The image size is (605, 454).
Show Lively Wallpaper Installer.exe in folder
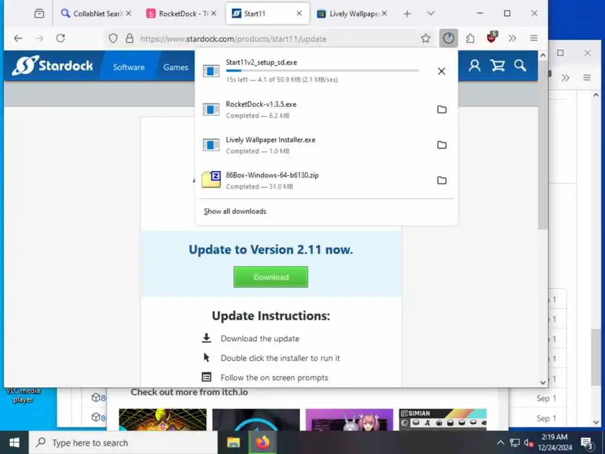[x=442, y=145]
